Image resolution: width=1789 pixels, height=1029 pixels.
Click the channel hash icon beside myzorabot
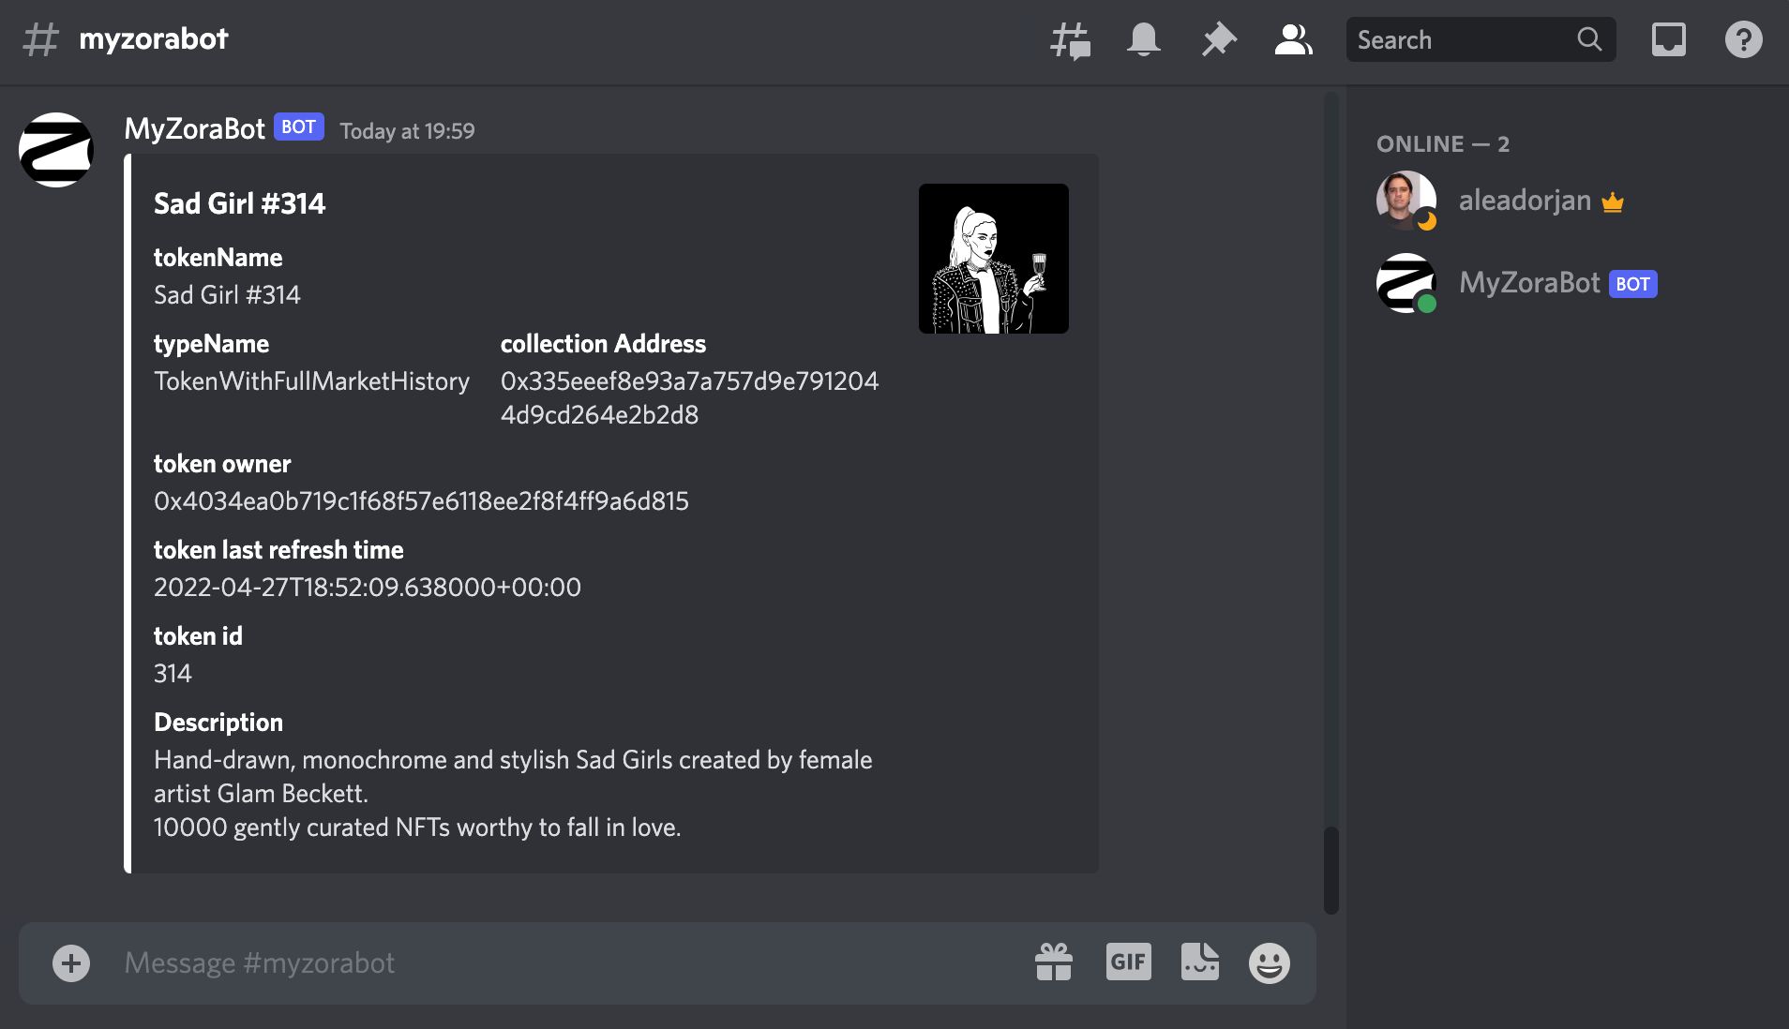tap(40, 39)
